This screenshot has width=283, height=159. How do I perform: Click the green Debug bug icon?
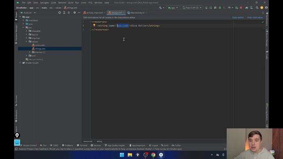(220, 8)
